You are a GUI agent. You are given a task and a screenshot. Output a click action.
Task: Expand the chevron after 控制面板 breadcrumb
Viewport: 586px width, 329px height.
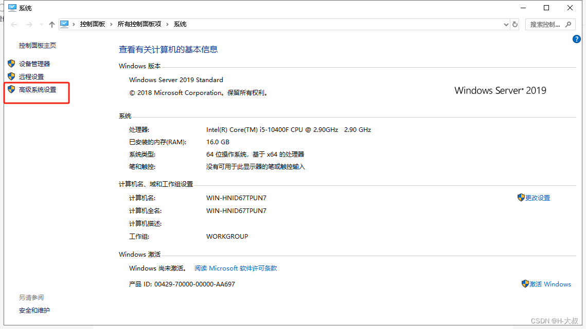[111, 24]
